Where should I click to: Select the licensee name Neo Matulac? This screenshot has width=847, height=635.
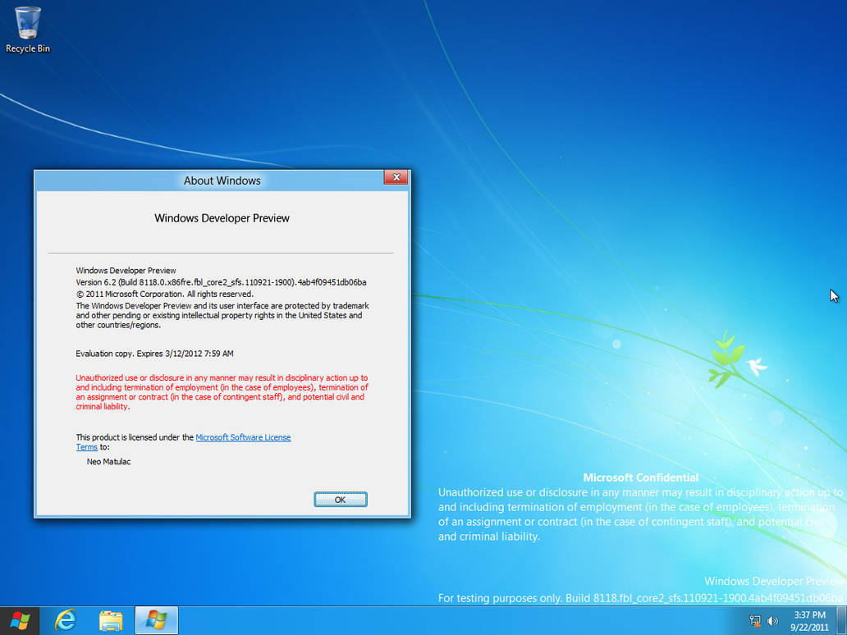[108, 462]
